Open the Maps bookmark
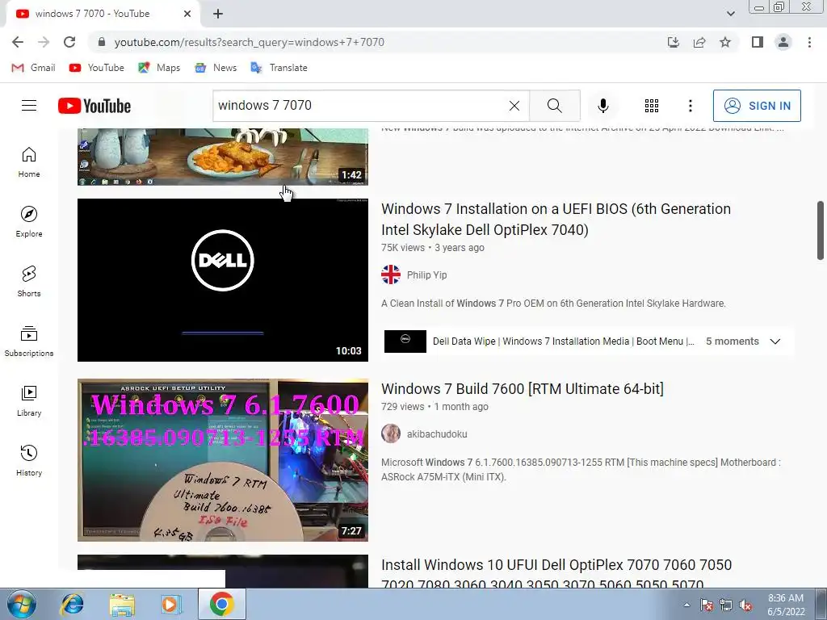This screenshot has height=620, width=827. click(x=159, y=68)
